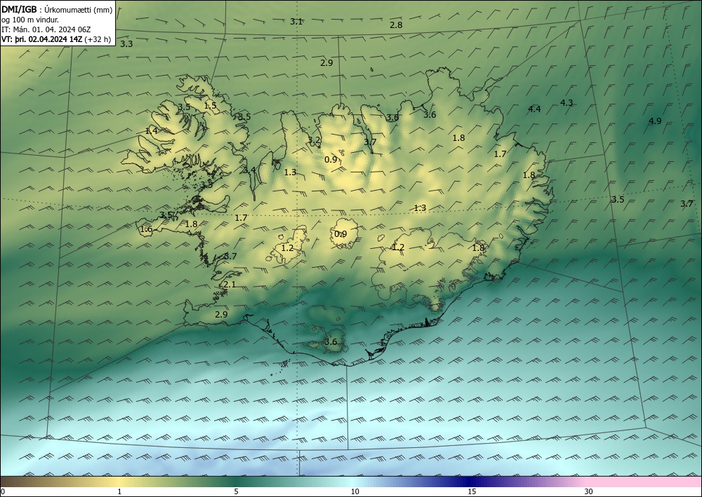Click the 1.4 value in the Westfjords
Screen dimensions: 702x497
pos(152,130)
